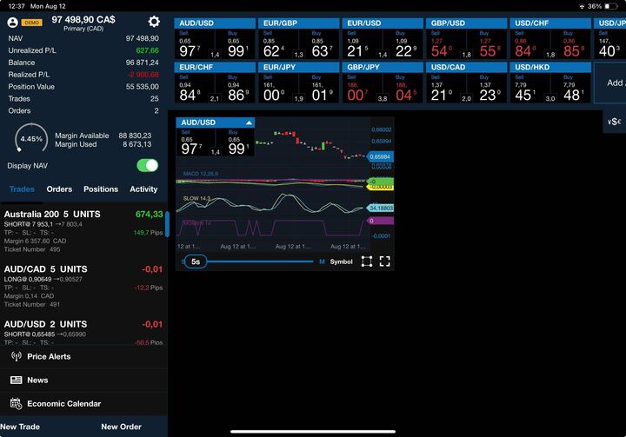Switch to the Orders tab

(x=59, y=189)
